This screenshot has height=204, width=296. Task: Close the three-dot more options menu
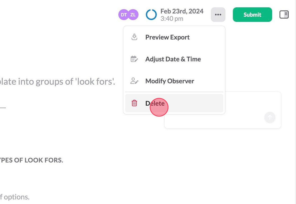218,15
